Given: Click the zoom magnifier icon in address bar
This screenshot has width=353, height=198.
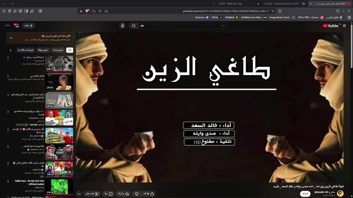Looking at the screenshot, I should [100, 11].
